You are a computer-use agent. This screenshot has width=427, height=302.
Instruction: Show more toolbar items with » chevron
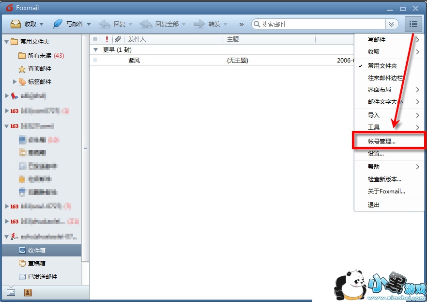coord(241,24)
